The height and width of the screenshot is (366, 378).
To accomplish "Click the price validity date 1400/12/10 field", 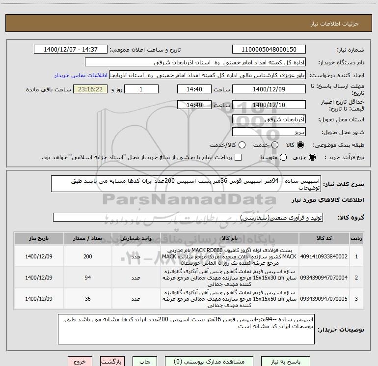I will pyautogui.click(x=269, y=105).
